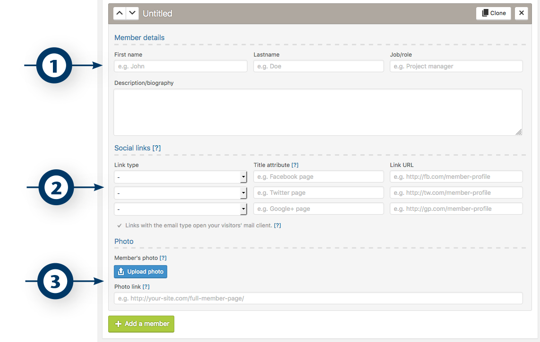The height and width of the screenshot is (342, 540).
Task: Expand the first Link type dropdown
Action: (x=180, y=177)
